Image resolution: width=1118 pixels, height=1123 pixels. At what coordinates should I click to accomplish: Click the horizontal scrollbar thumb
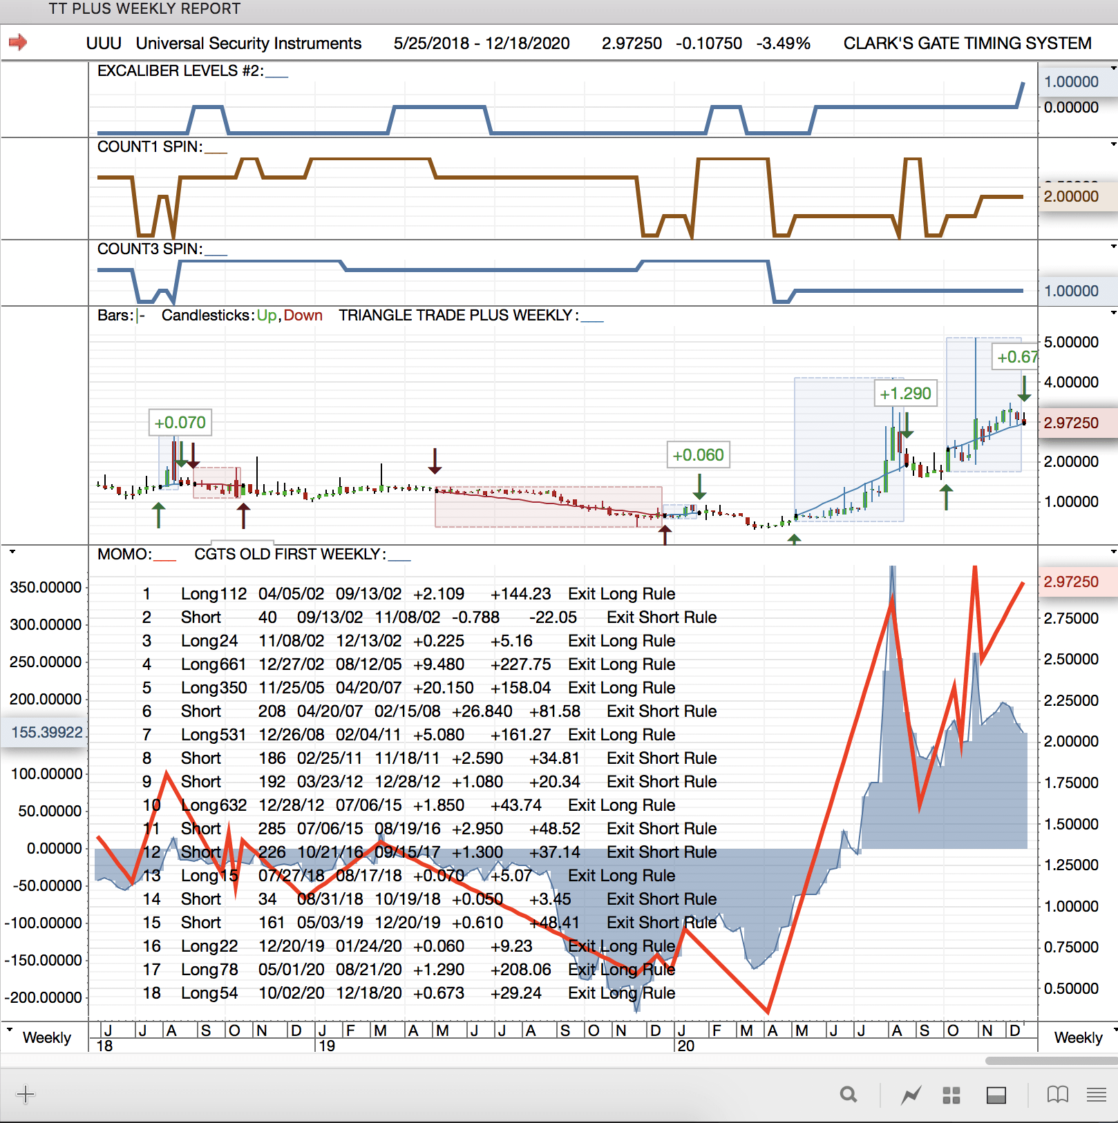[1050, 1060]
